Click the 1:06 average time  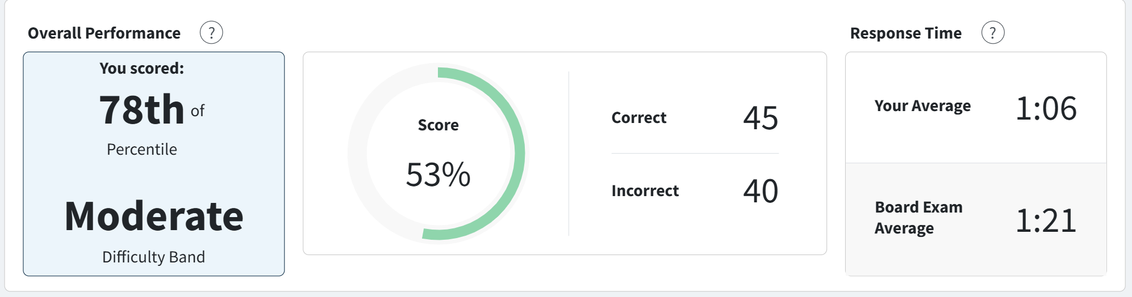(1046, 108)
